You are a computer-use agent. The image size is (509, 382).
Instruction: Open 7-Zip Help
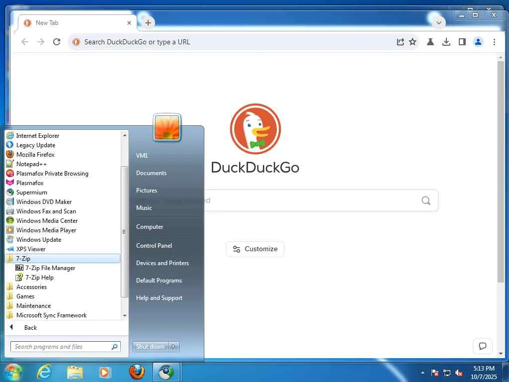pyautogui.click(x=63, y=277)
